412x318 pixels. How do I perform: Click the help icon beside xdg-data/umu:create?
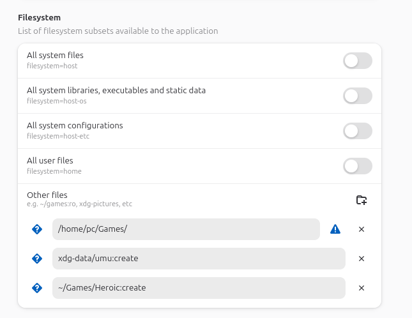point(37,259)
